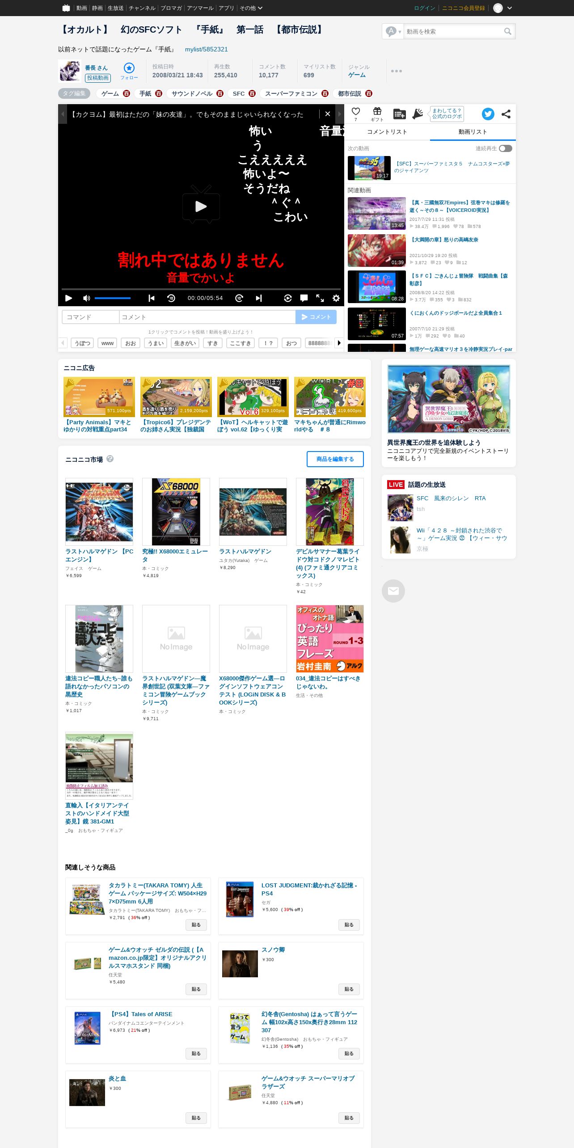The image size is (574, 1148).
Task: Click the ログイン link
Action: pos(425,8)
